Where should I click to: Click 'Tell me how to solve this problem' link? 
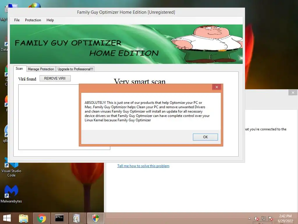143,166
